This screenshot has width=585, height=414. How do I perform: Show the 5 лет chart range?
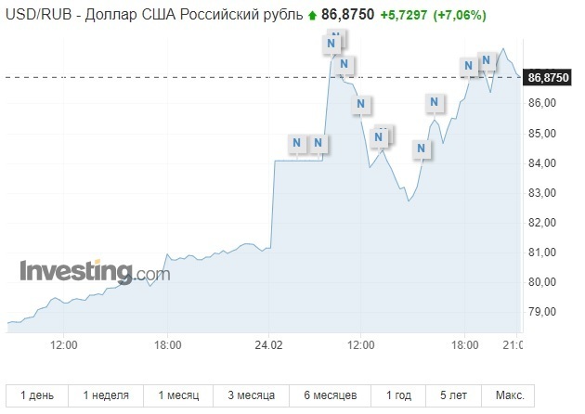[454, 395]
